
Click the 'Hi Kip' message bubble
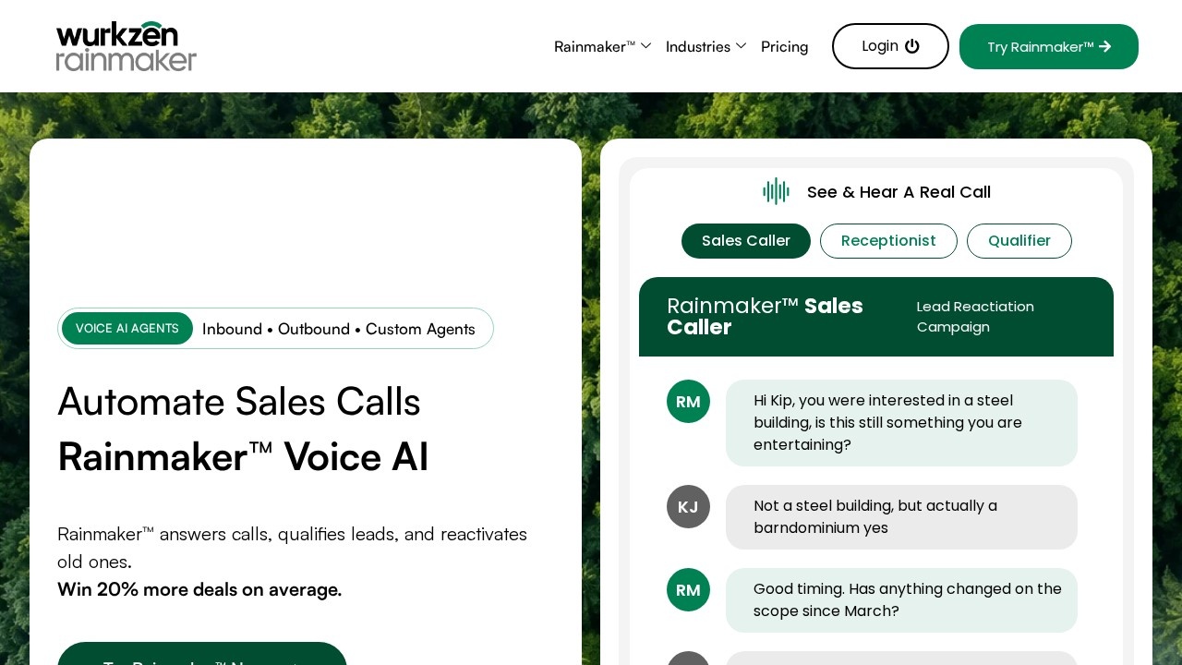pos(901,423)
